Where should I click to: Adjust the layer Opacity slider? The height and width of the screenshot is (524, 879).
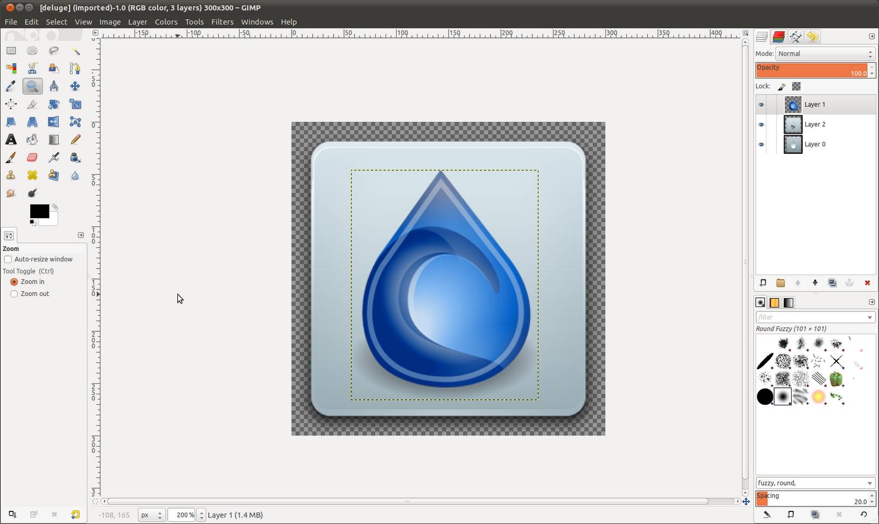812,70
